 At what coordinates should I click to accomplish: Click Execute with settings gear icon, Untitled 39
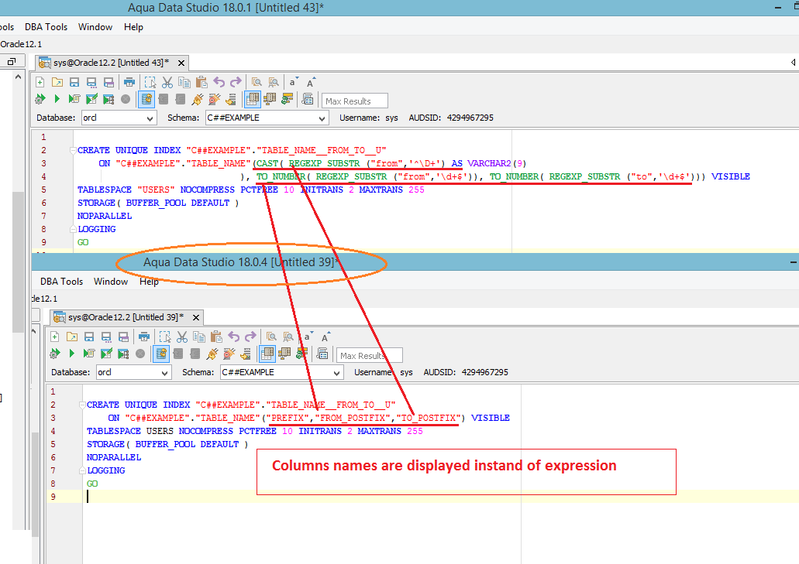pos(54,354)
